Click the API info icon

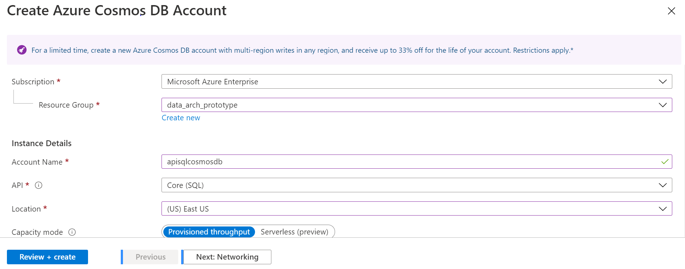(39, 185)
